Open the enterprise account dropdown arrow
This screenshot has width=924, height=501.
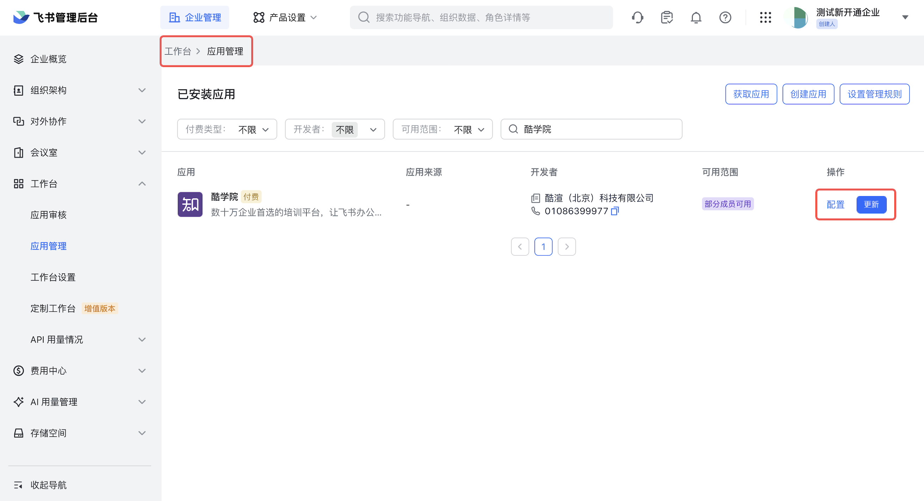click(x=905, y=17)
